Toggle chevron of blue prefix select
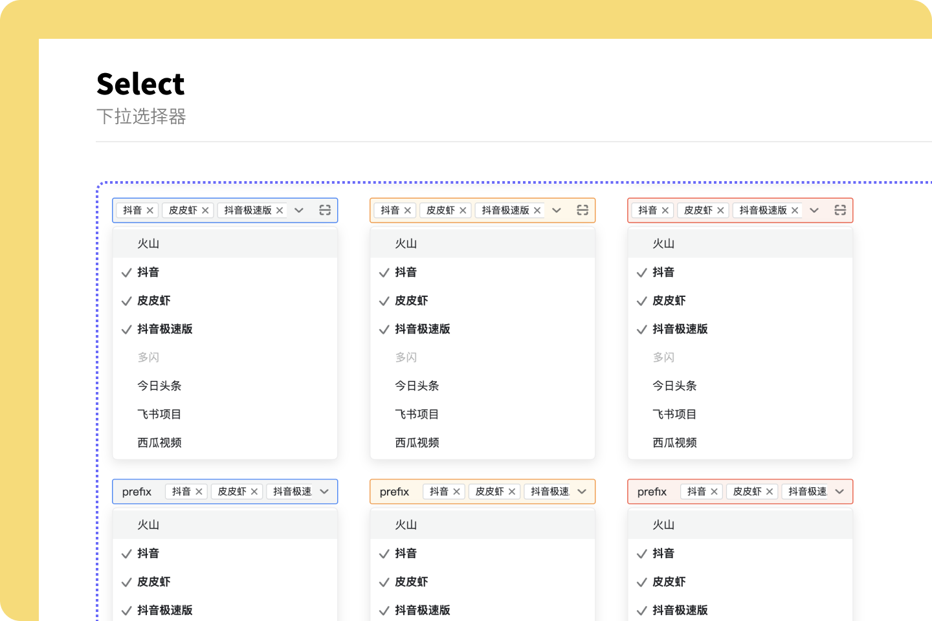 coord(324,492)
